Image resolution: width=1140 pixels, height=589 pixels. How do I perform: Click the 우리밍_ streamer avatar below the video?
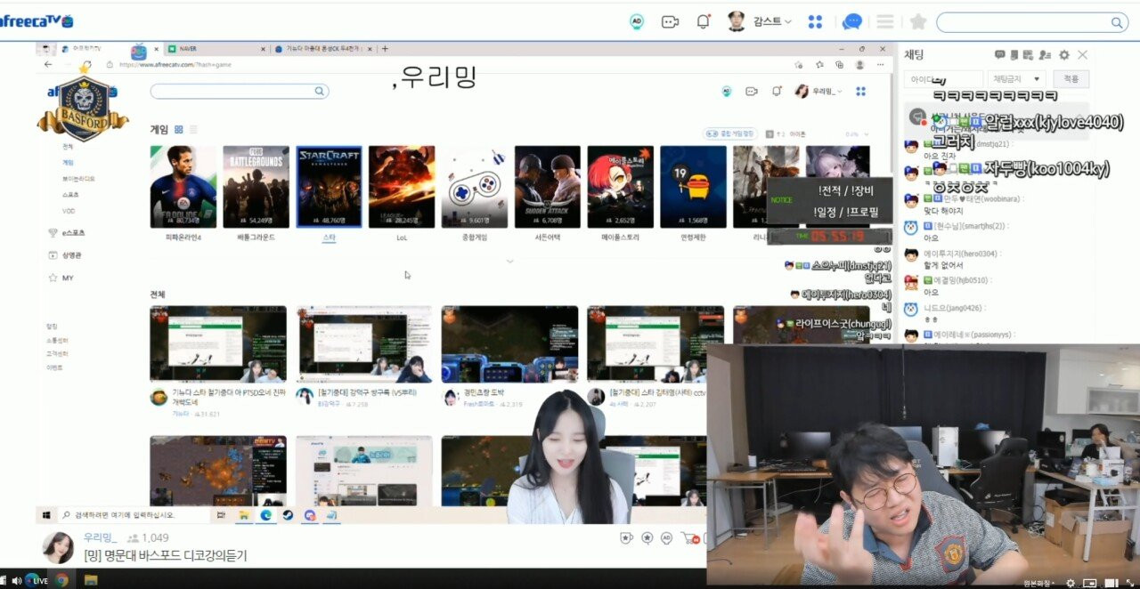coord(58,547)
